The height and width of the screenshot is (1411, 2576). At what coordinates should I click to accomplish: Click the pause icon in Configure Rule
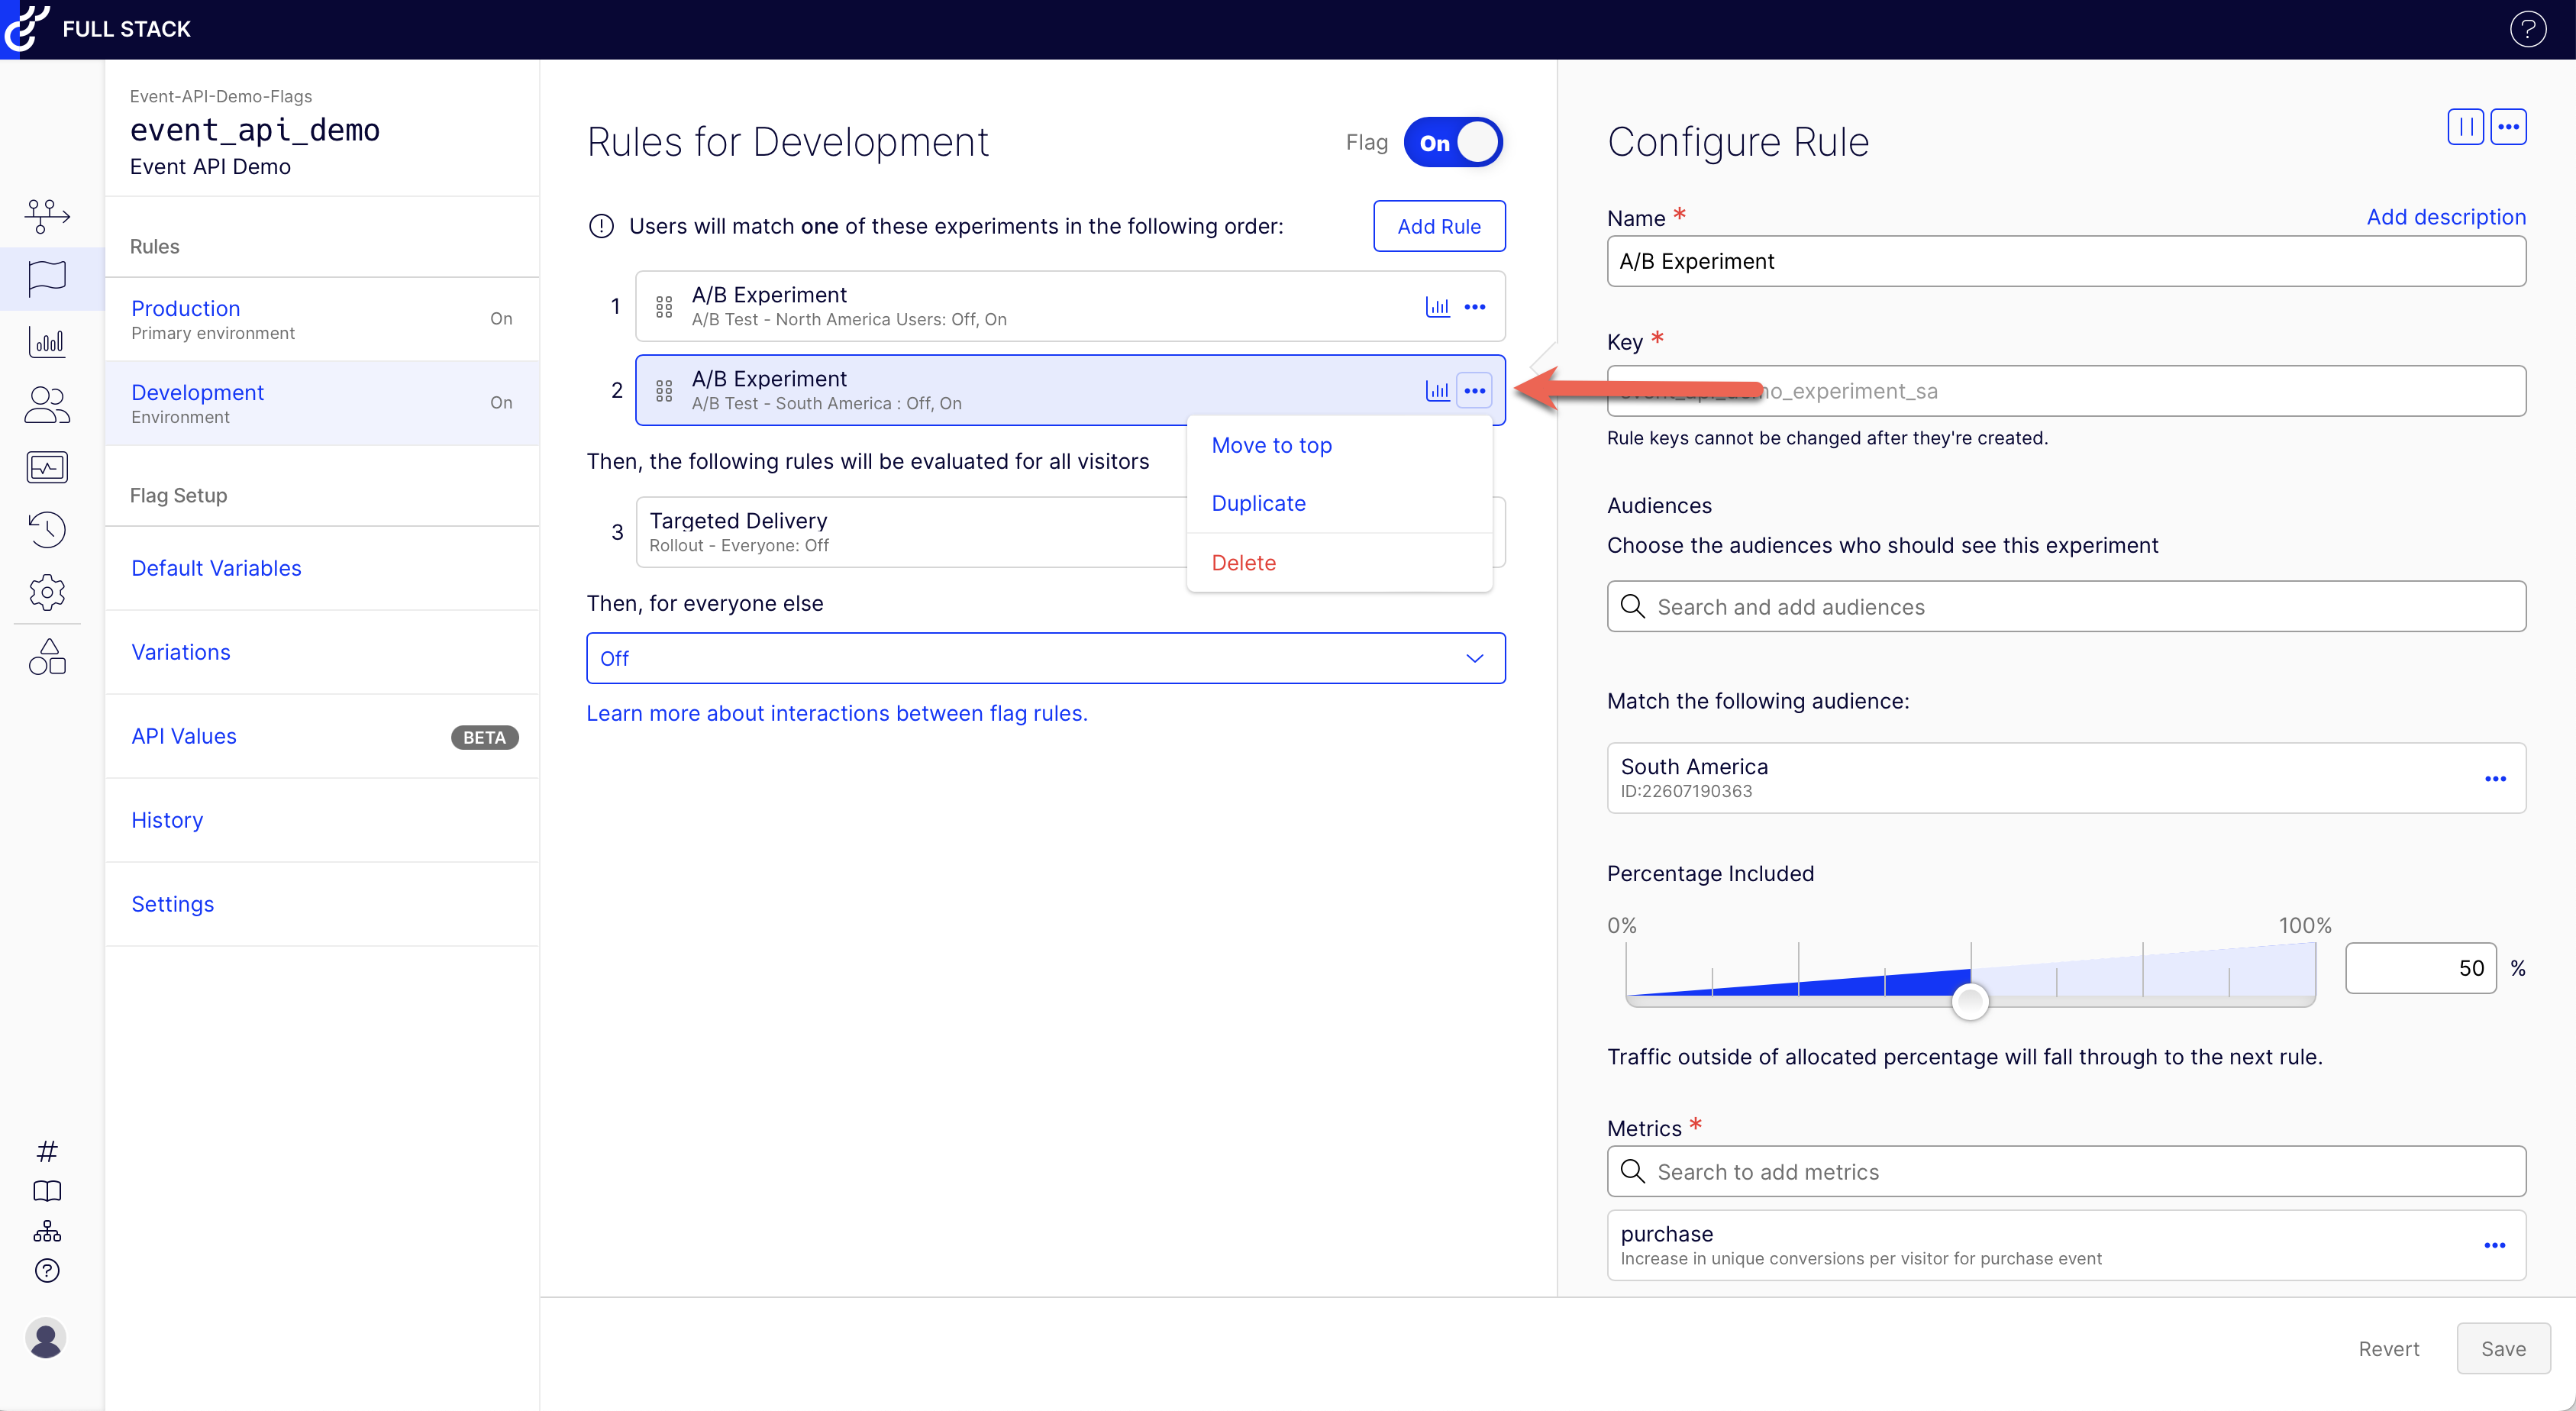point(2465,127)
